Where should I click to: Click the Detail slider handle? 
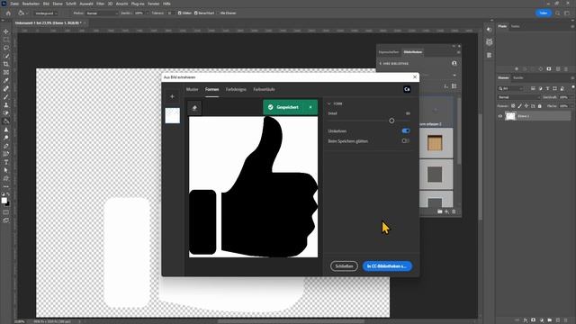tap(391, 121)
